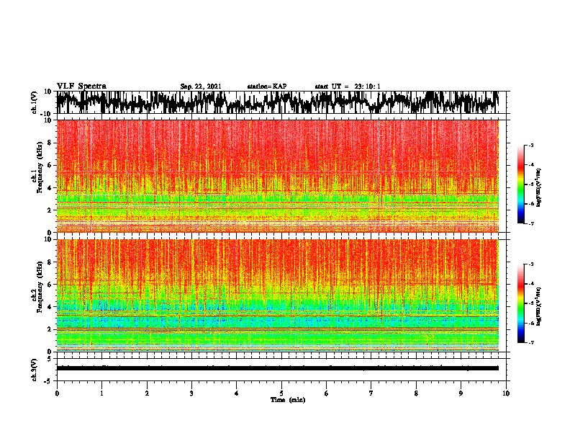570x441 pixels.
Task: Click the ch.2 colorbar '-7' label
Action: click(530, 342)
